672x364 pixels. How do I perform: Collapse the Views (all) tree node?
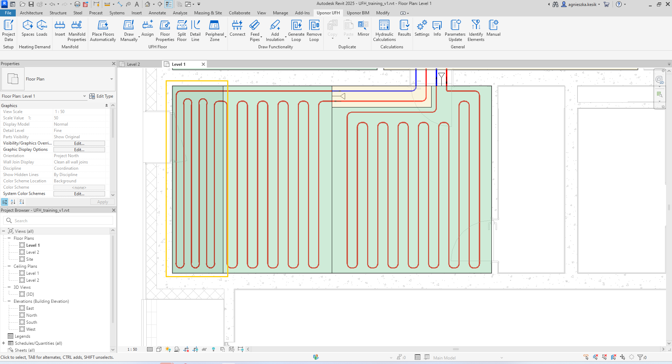tap(3, 231)
